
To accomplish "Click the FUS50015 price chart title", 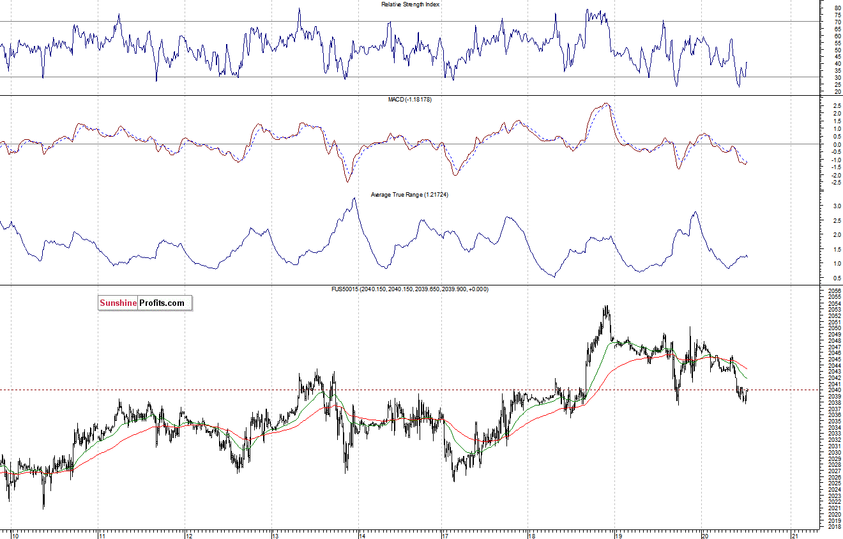I will 411,289.
